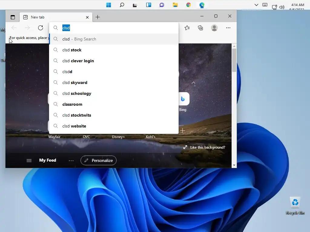Screen dimensions: 310x232
Task: Select suggestion clsd website
Action: point(114,126)
